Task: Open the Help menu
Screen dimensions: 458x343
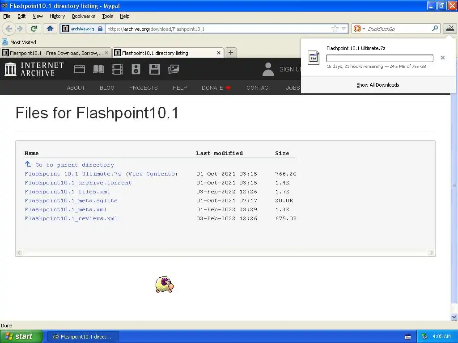Action: click(x=124, y=16)
